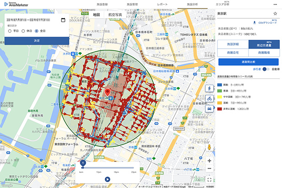Click the CSV download arrow icon

coord(255,23)
